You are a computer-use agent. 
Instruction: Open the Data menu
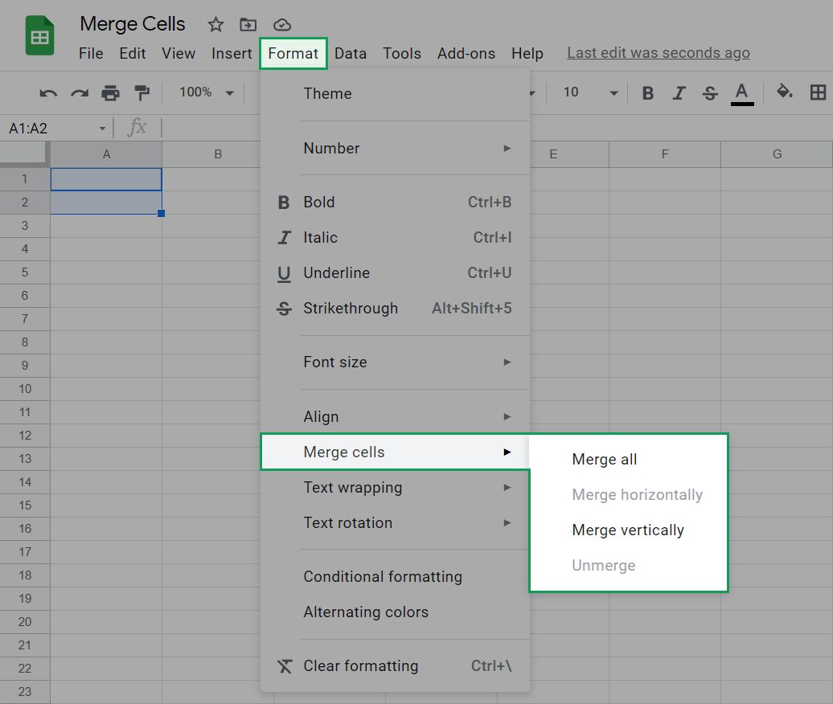[351, 53]
